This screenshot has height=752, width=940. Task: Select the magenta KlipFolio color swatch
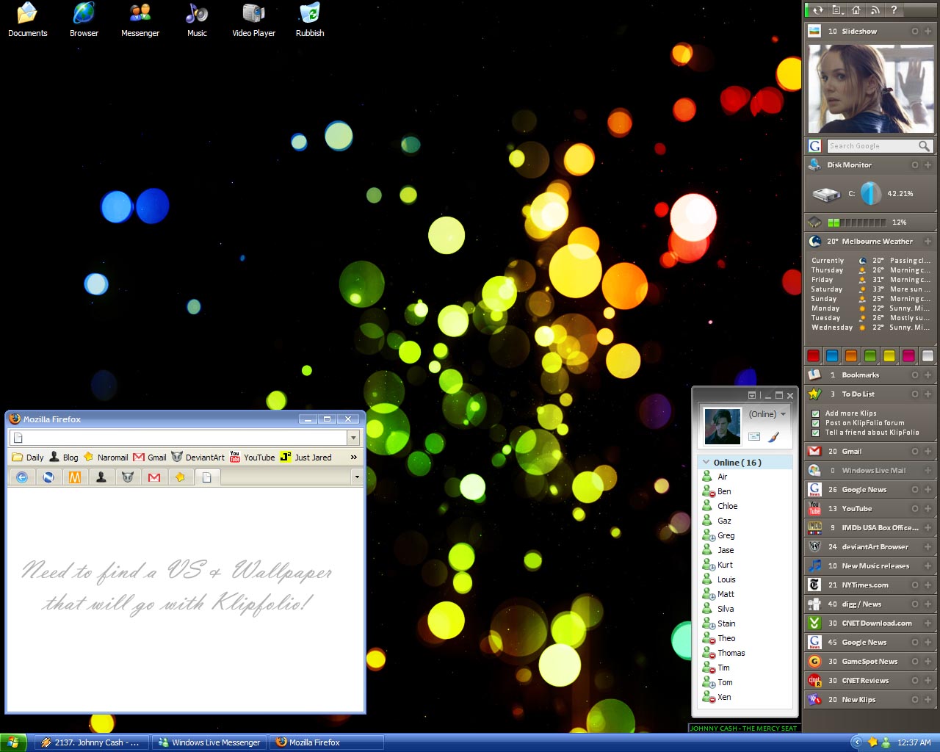[908, 355]
